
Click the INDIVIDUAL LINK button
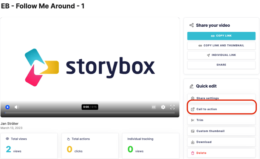click(x=221, y=55)
